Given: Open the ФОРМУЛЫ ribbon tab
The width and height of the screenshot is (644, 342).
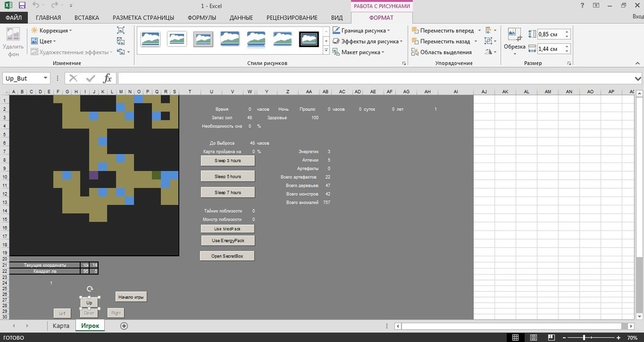Looking at the screenshot, I should [201, 17].
